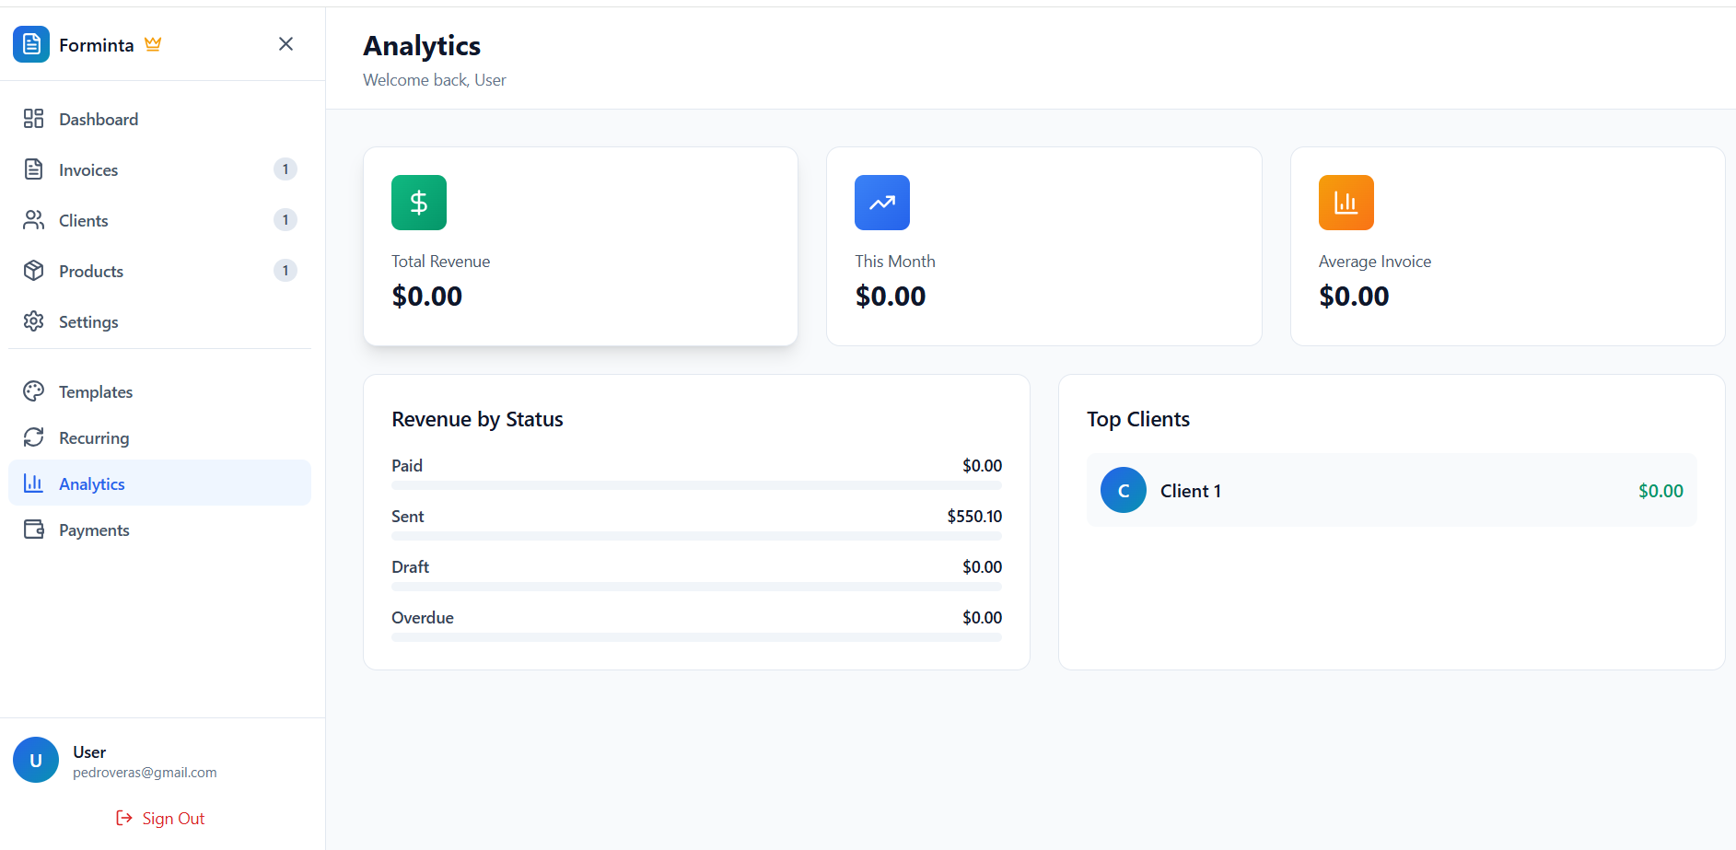Close the sidebar with the X icon
1736x850 pixels.
[x=285, y=44]
